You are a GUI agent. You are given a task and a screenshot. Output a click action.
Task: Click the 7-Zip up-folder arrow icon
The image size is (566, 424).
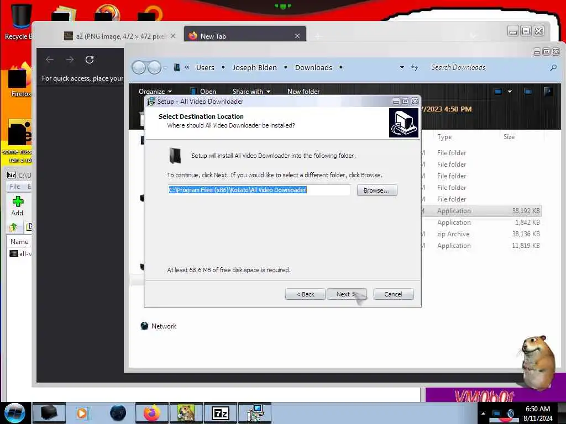point(13,227)
